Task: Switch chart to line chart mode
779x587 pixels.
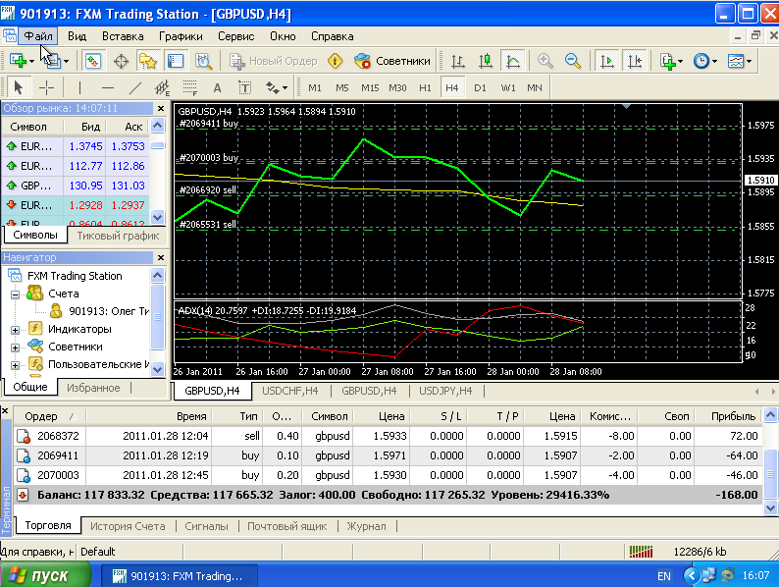Action: point(513,61)
